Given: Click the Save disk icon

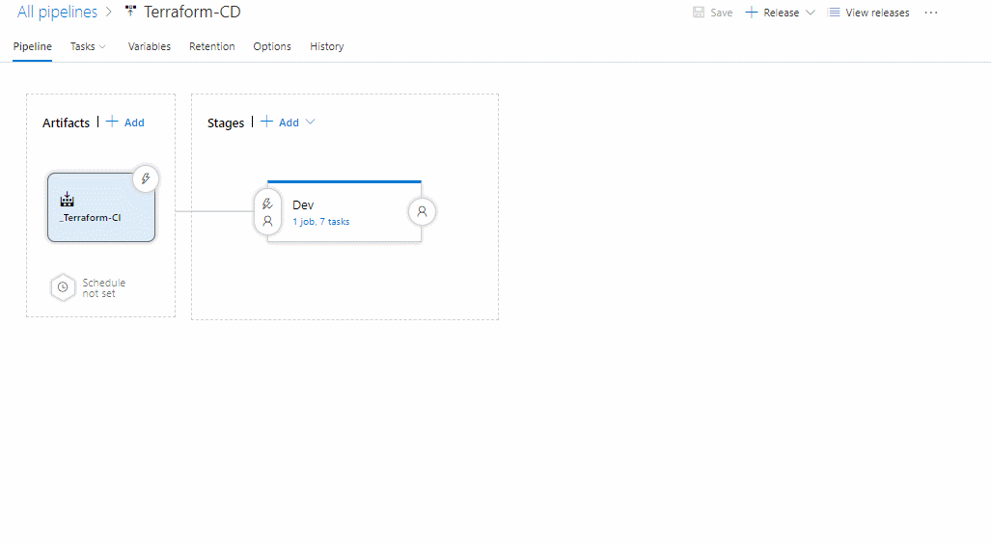Looking at the screenshot, I should coord(699,12).
